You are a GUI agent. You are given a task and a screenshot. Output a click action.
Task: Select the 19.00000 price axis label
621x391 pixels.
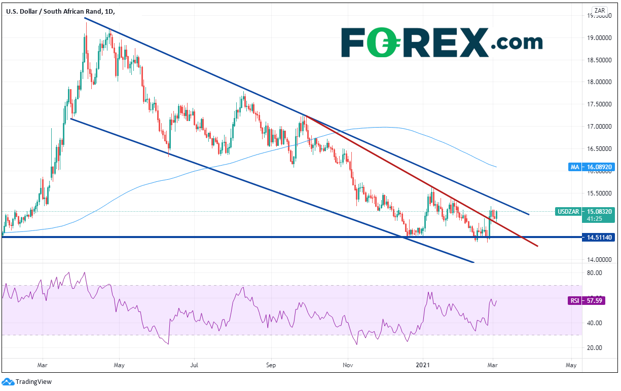pyautogui.click(x=601, y=38)
